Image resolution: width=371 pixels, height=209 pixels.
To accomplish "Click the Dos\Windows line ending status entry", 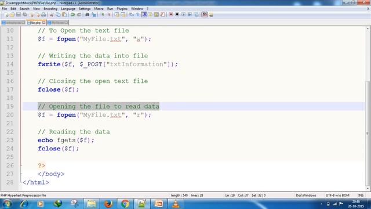I will pyautogui.click(x=306, y=196).
